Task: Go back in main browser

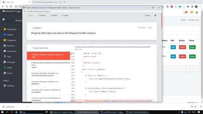Action: 3,7
